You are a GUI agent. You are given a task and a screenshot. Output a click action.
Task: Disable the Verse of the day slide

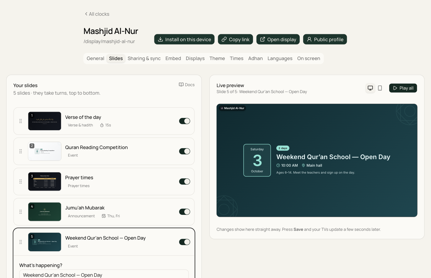tap(185, 121)
